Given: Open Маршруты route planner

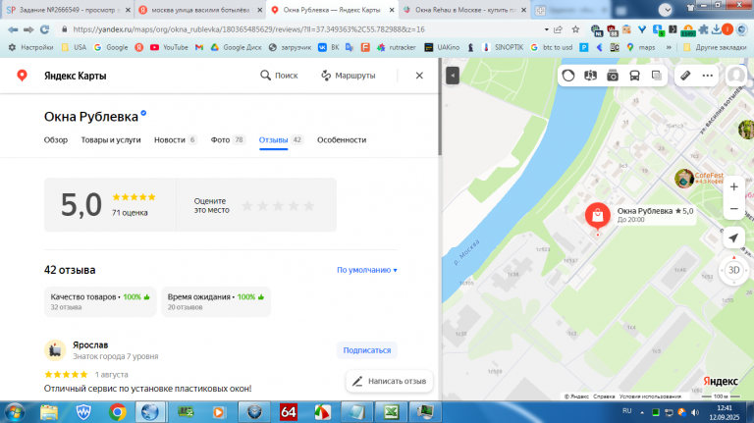Looking at the screenshot, I should (x=349, y=76).
